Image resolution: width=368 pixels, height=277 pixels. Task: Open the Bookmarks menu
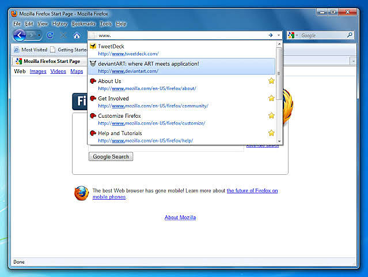pos(84,24)
